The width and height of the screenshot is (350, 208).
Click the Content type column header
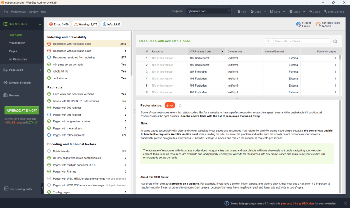coord(244,51)
